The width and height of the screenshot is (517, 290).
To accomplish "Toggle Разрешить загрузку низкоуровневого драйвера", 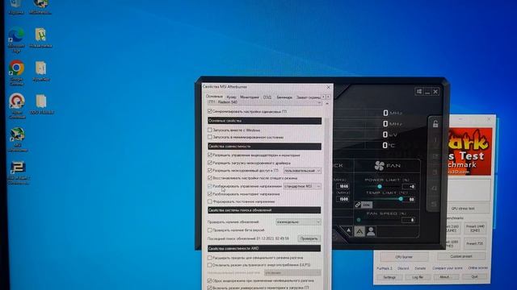I will [210, 163].
